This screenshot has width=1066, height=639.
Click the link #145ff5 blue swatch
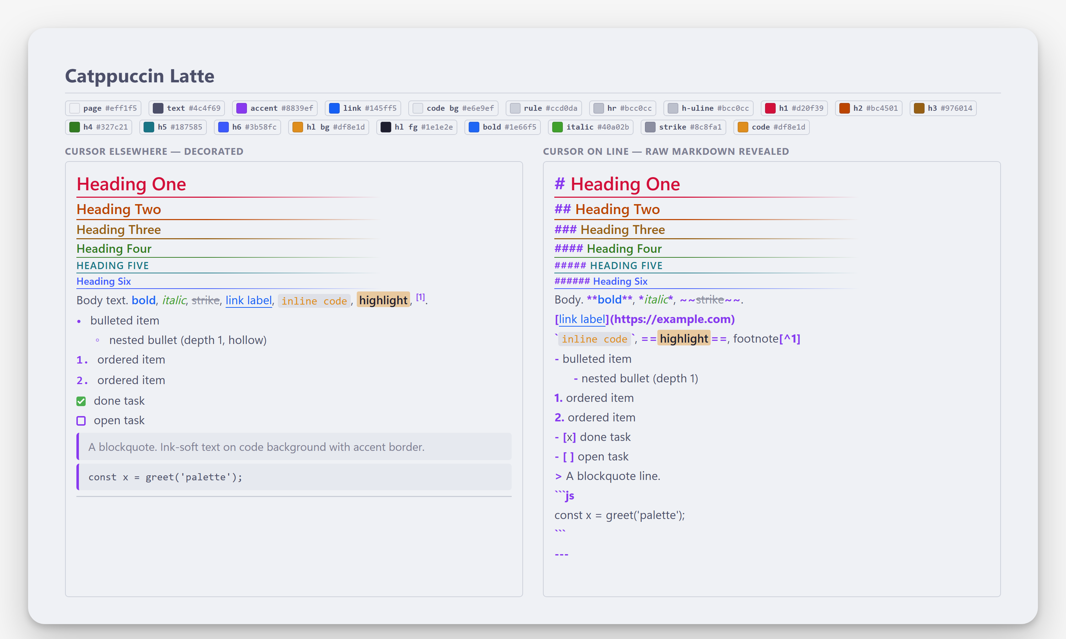pos(363,108)
